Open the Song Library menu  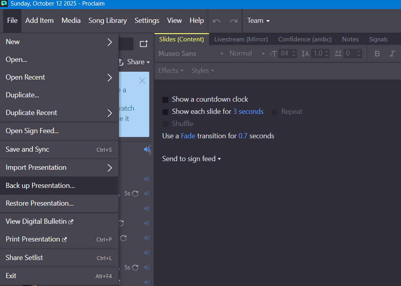[107, 20]
